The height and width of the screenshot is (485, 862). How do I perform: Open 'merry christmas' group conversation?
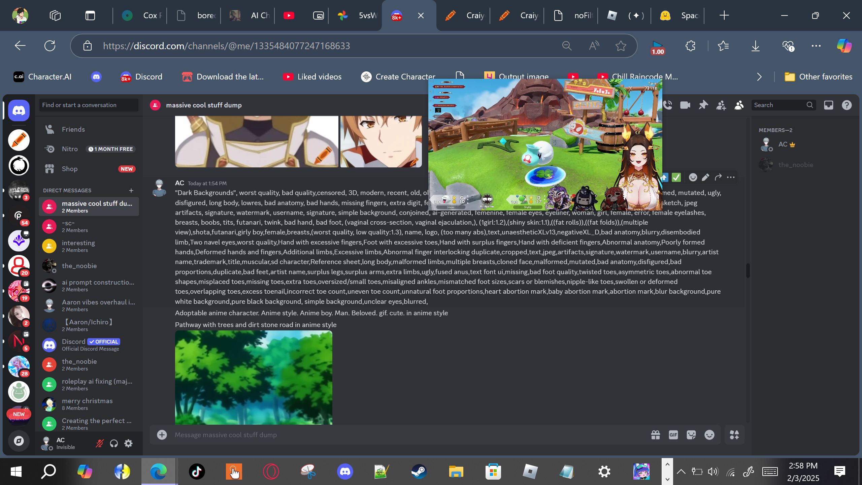[x=89, y=404]
